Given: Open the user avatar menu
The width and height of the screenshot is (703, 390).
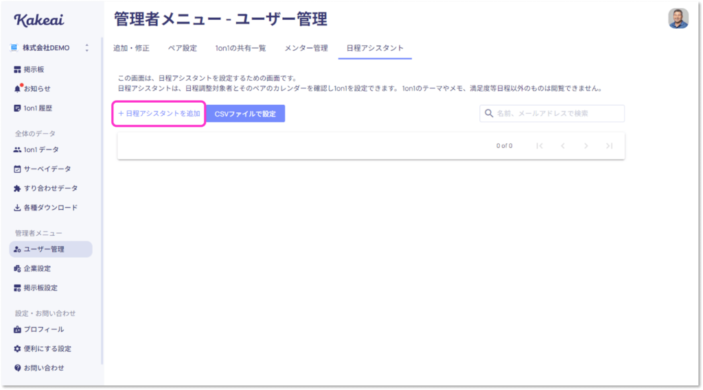Looking at the screenshot, I should pos(678,19).
